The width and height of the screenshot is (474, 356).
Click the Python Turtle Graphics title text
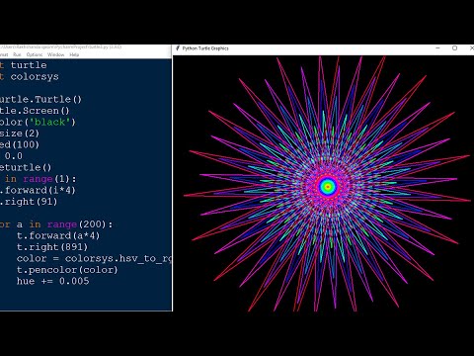205,48
